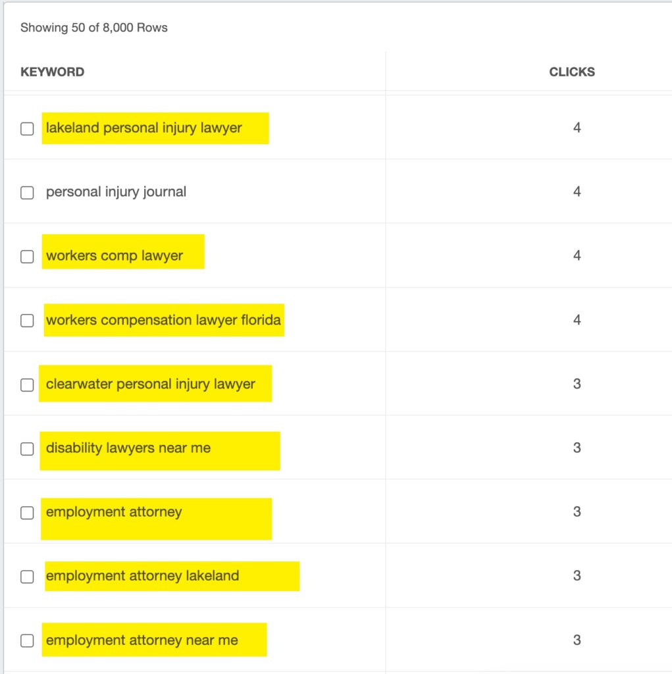Screen dimensions: 672x674
Task: Click the employment attorney near me keyword
Action: 142,640
